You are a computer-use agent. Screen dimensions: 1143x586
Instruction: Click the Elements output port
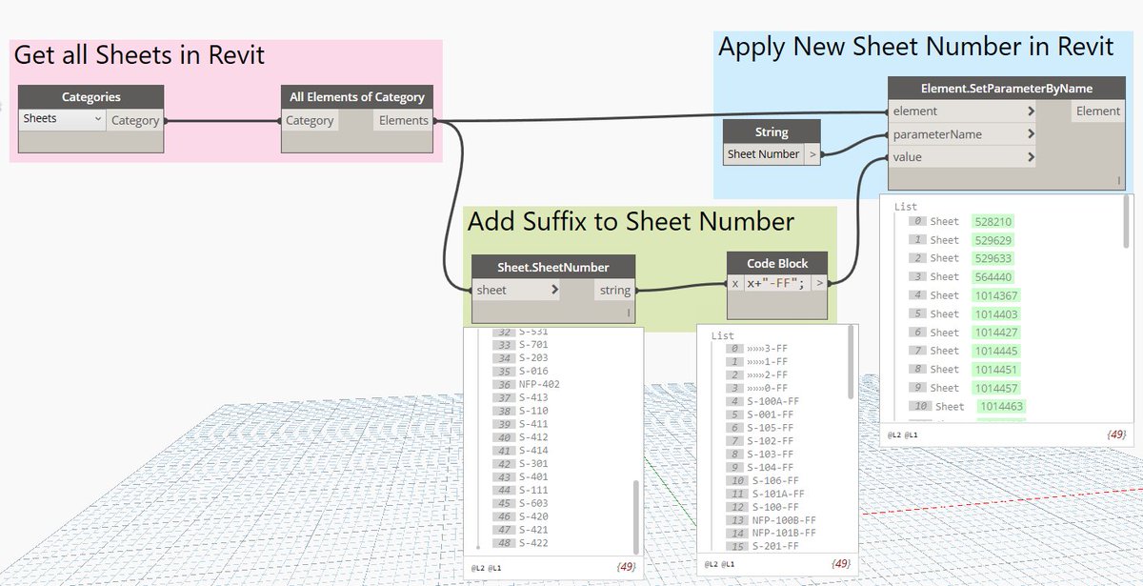[404, 120]
